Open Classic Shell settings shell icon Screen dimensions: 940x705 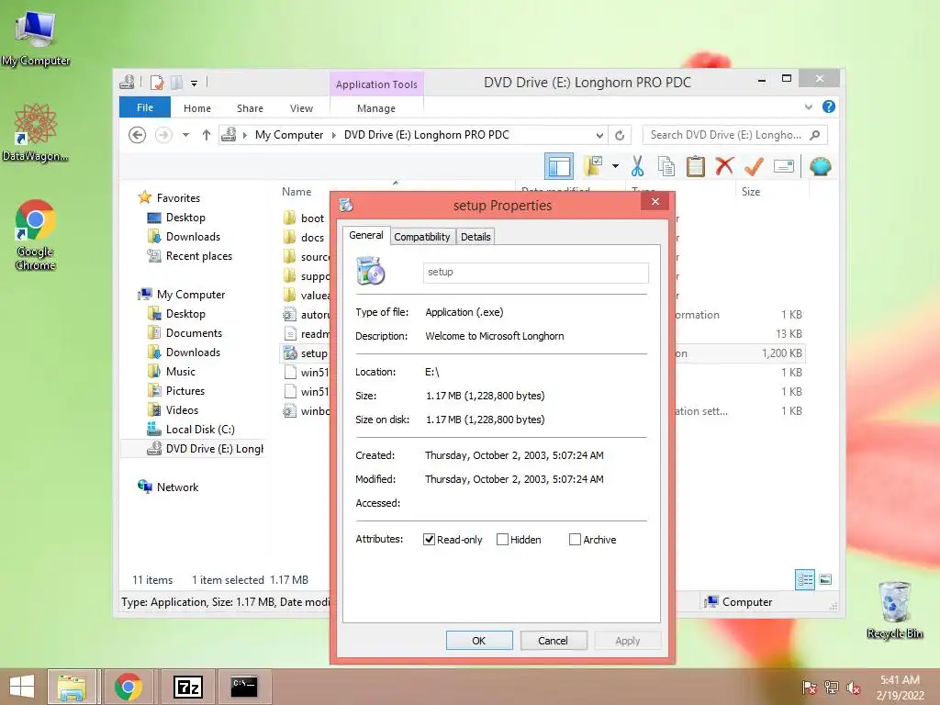pyautogui.click(x=820, y=166)
